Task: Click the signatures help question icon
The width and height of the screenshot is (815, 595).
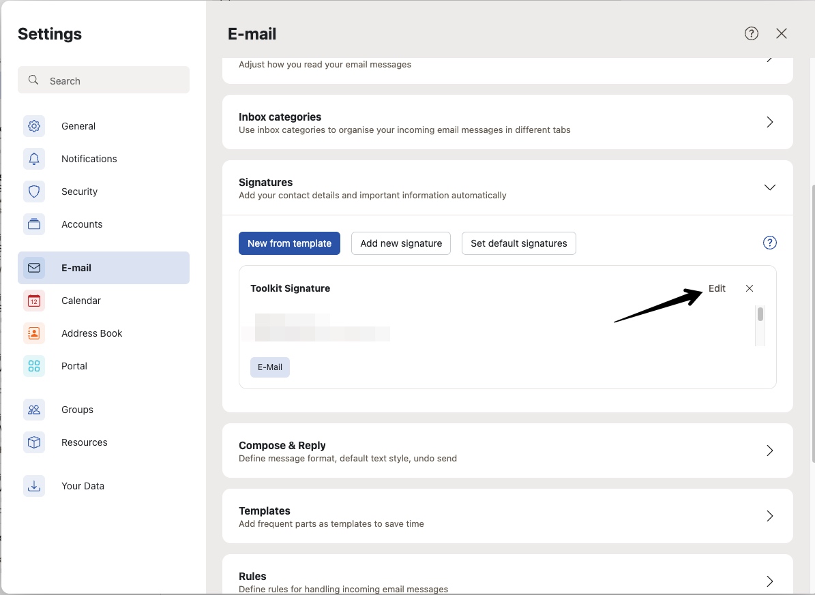Action: [769, 243]
